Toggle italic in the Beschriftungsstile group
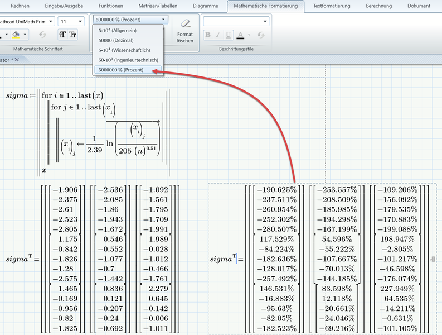The height and width of the screenshot is (335, 442). (x=218, y=35)
